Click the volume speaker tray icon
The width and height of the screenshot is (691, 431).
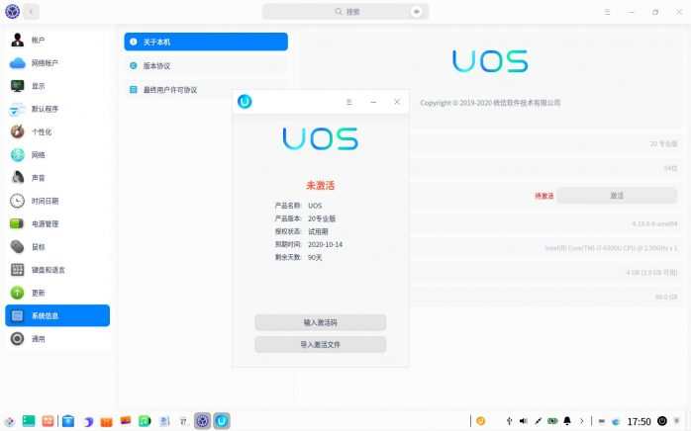click(523, 421)
